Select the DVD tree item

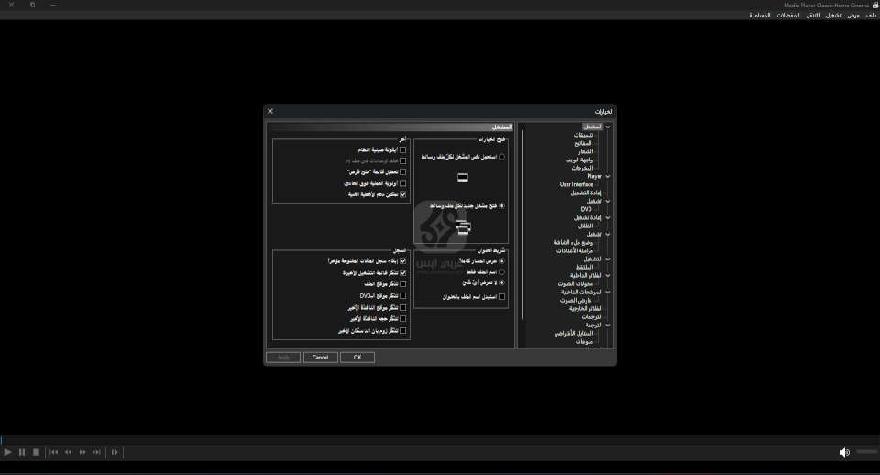587,209
